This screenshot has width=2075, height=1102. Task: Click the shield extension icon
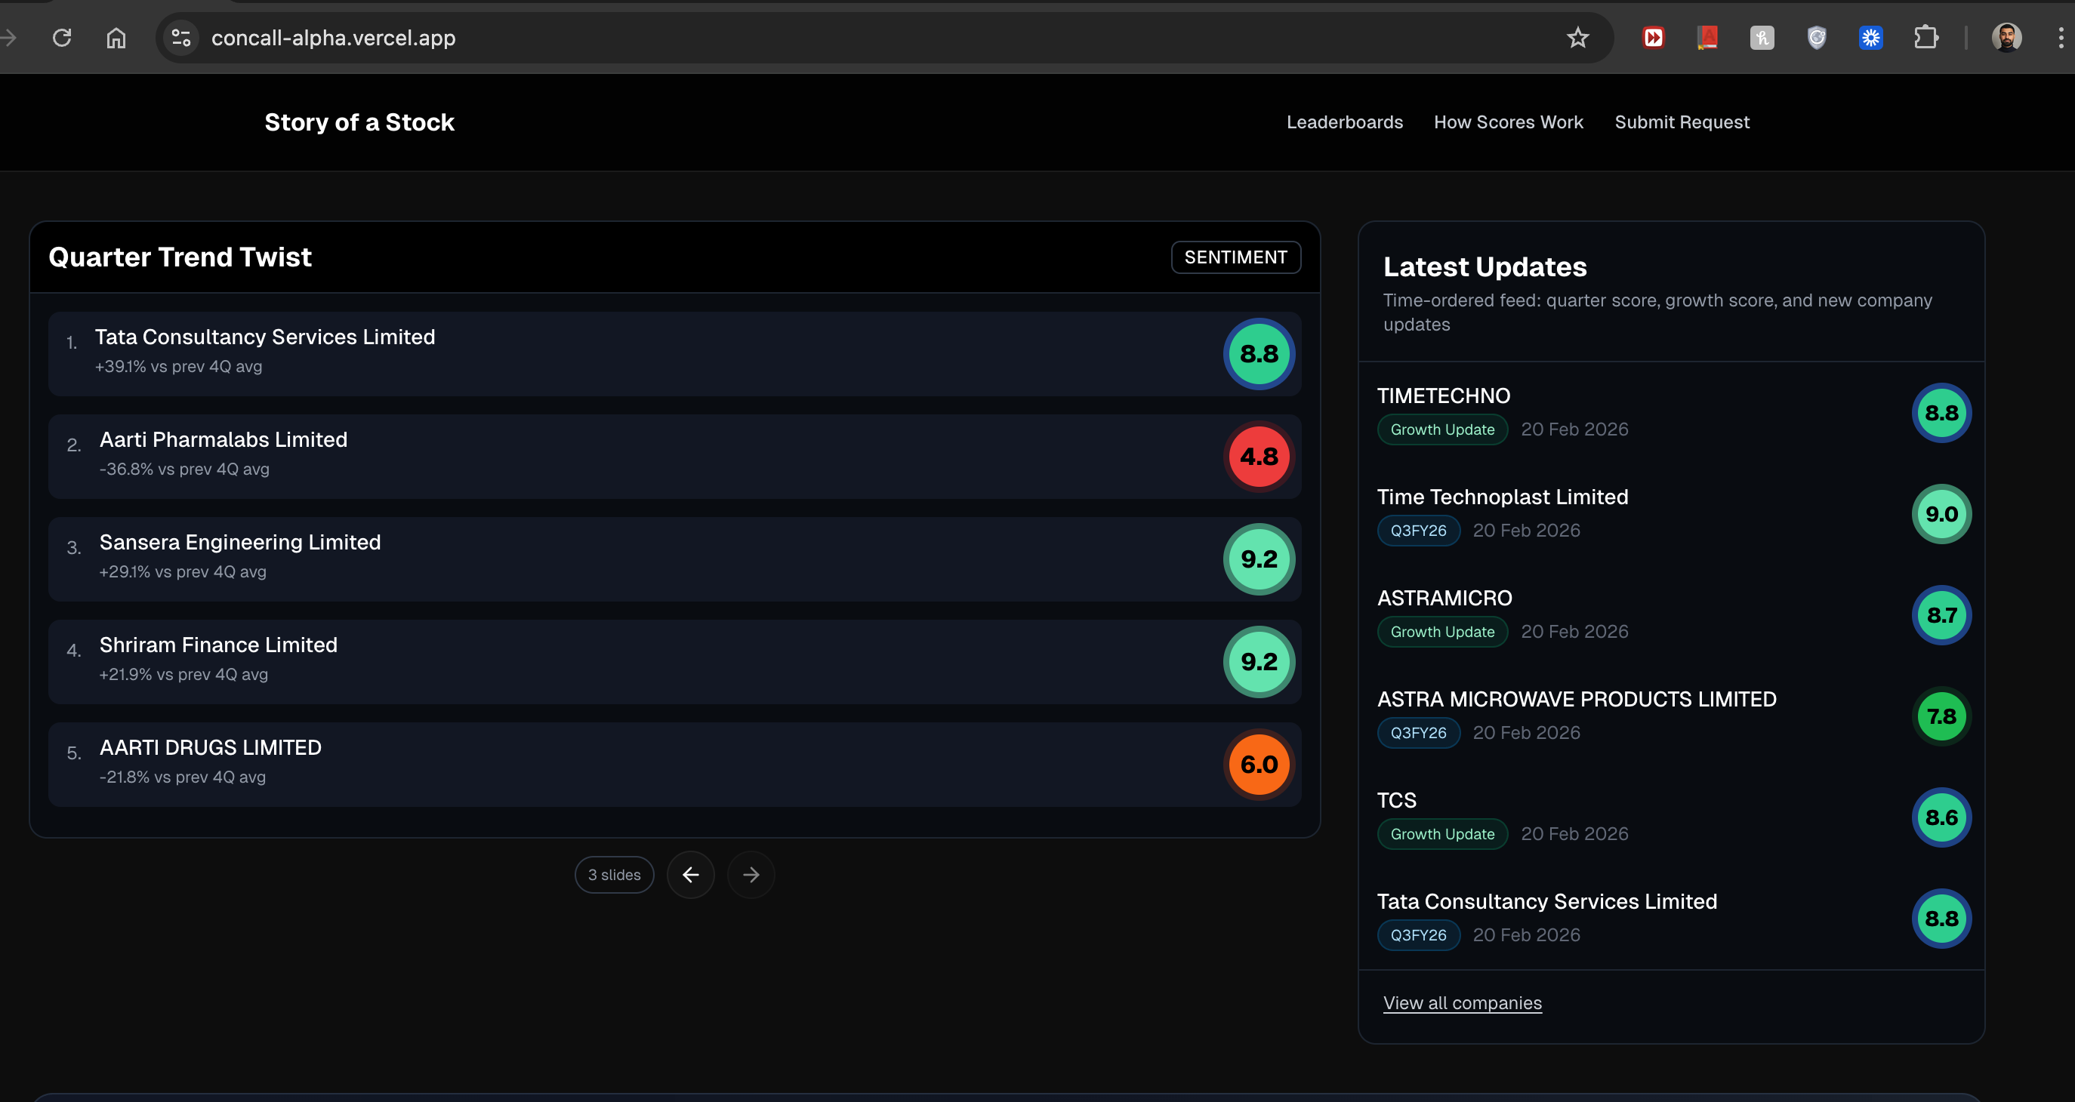[x=1817, y=38]
